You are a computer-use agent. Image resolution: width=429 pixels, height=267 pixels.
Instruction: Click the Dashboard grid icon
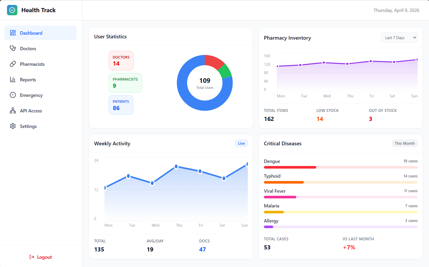coord(13,33)
